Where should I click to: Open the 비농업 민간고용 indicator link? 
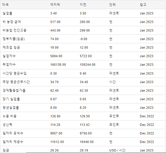tap(14, 30)
